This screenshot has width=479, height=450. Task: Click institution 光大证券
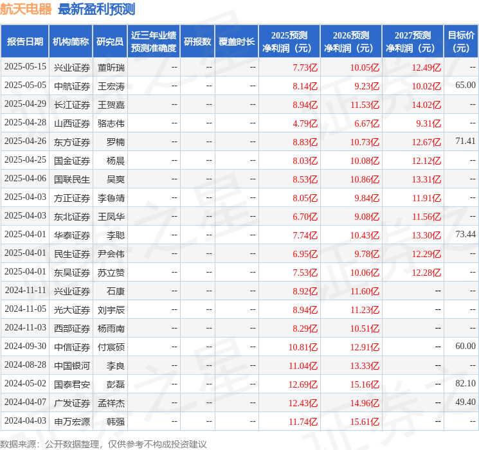pyautogui.click(x=72, y=310)
